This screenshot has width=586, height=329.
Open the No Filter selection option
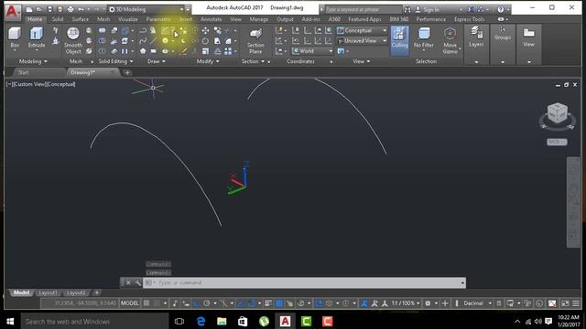[423, 37]
